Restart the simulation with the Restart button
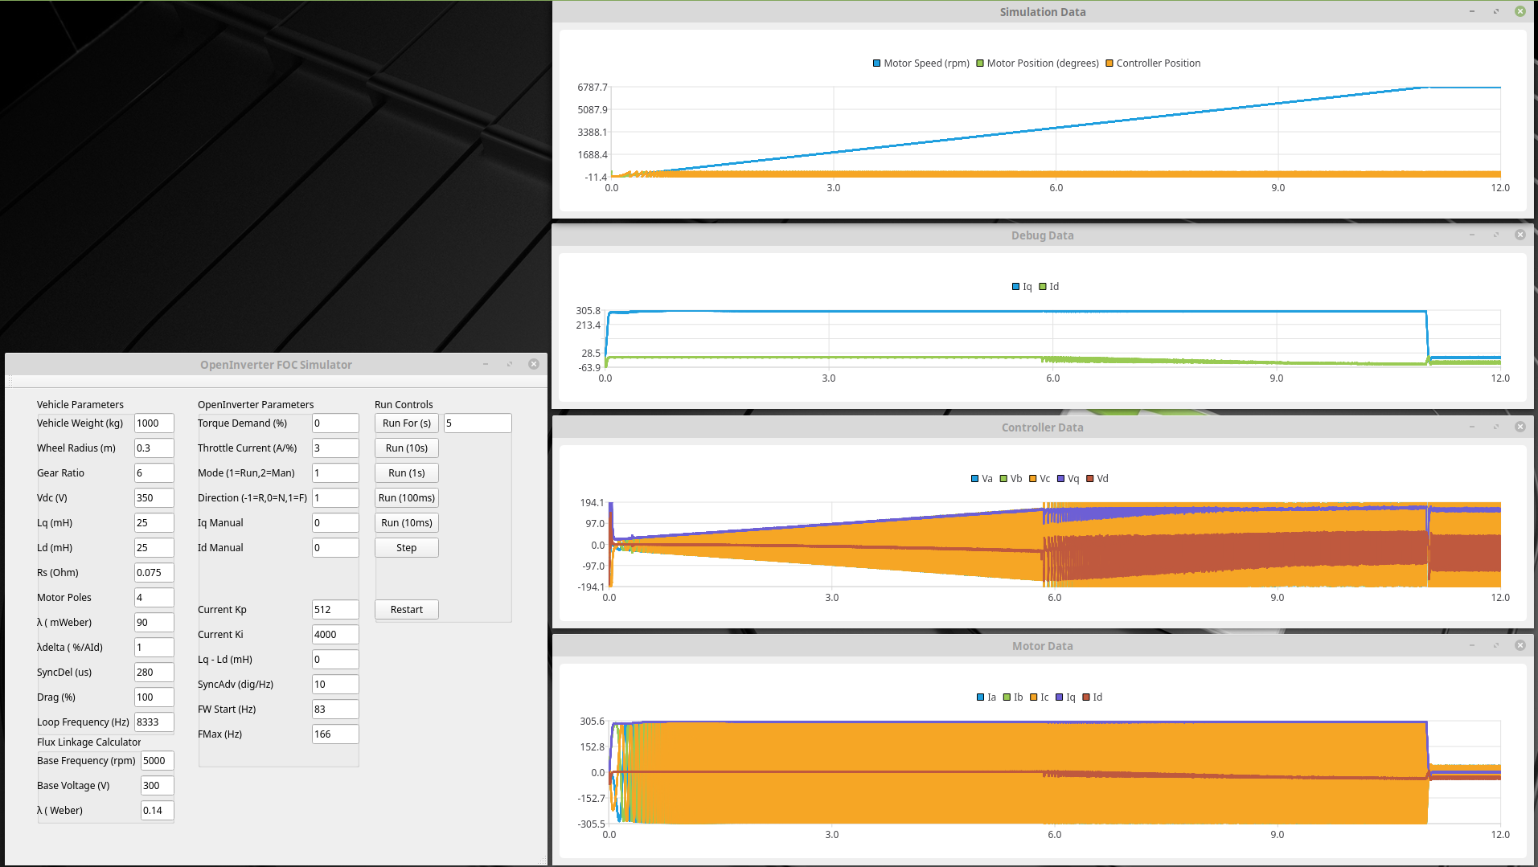Screen dimensions: 1538x867 pos(406,610)
